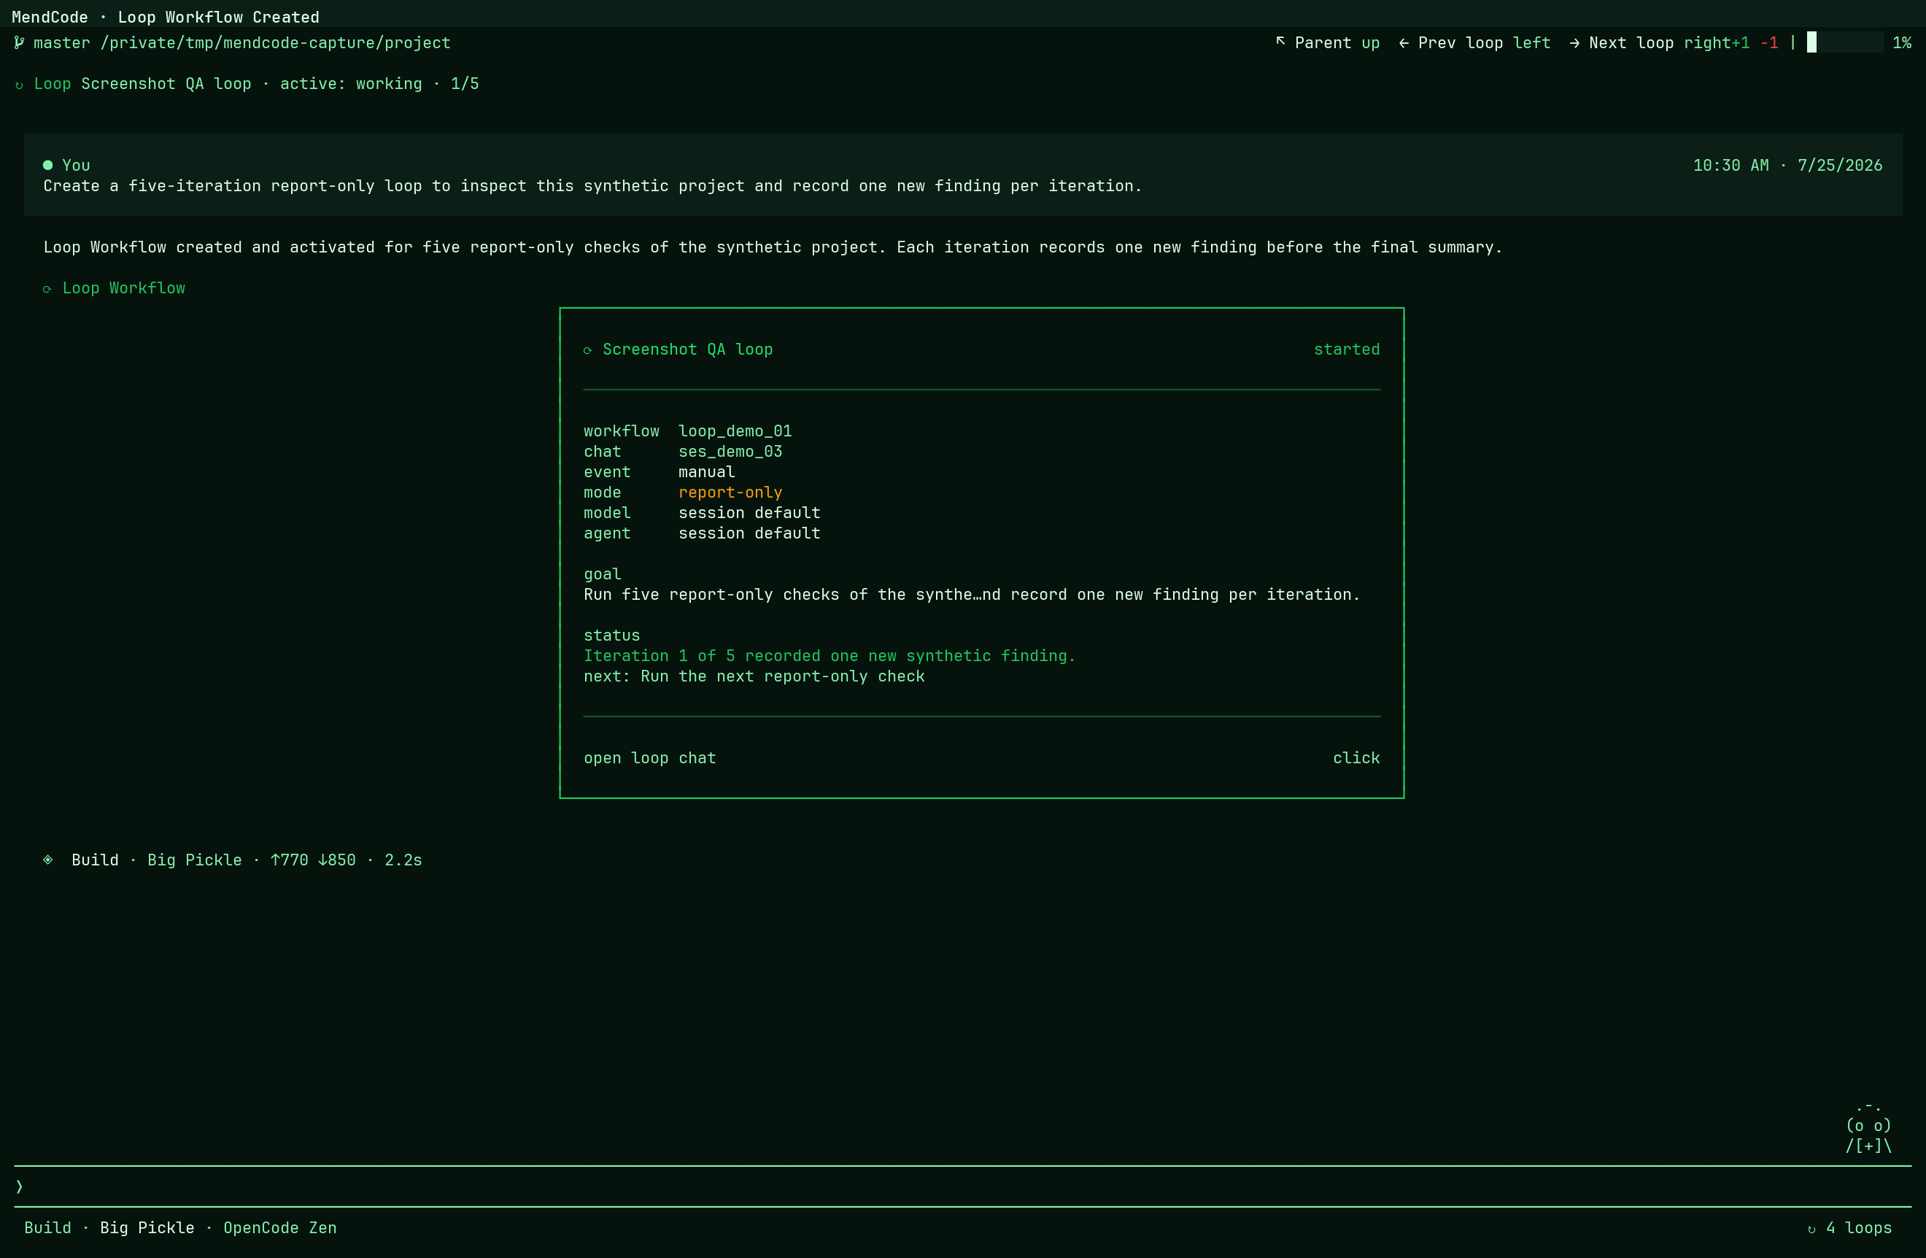
Task: Click the prompt chevron in the input line
Action: 20,1186
